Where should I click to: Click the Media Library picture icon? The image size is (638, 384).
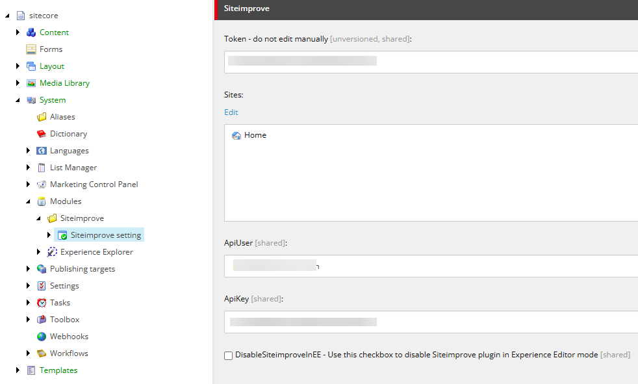point(31,83)
